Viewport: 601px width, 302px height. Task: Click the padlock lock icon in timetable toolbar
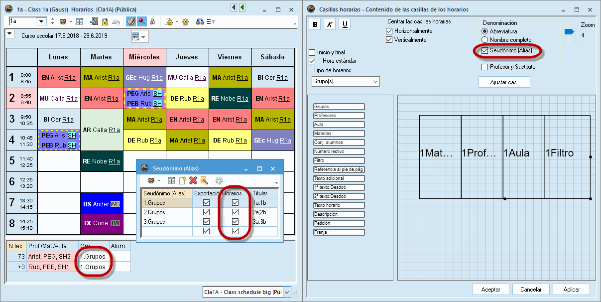(105, 21)
